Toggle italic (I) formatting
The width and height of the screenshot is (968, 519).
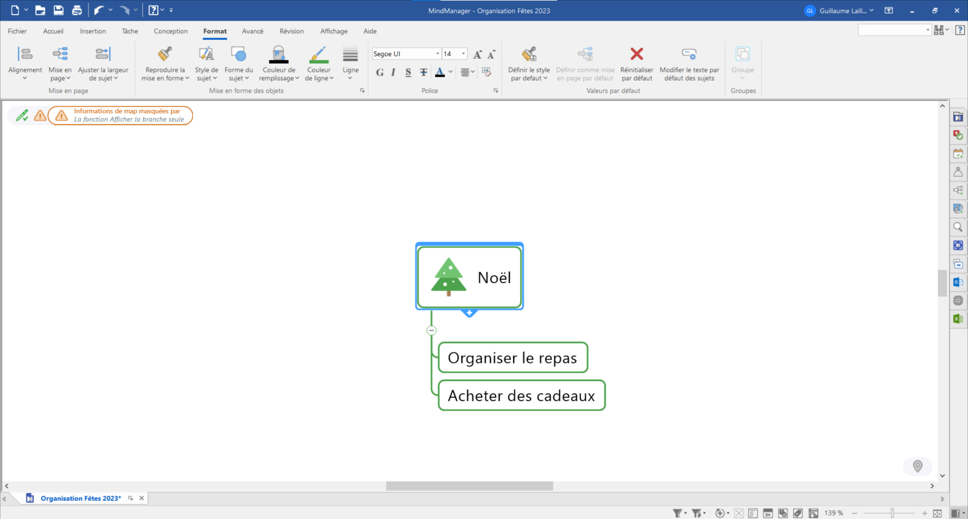point(393,73)
